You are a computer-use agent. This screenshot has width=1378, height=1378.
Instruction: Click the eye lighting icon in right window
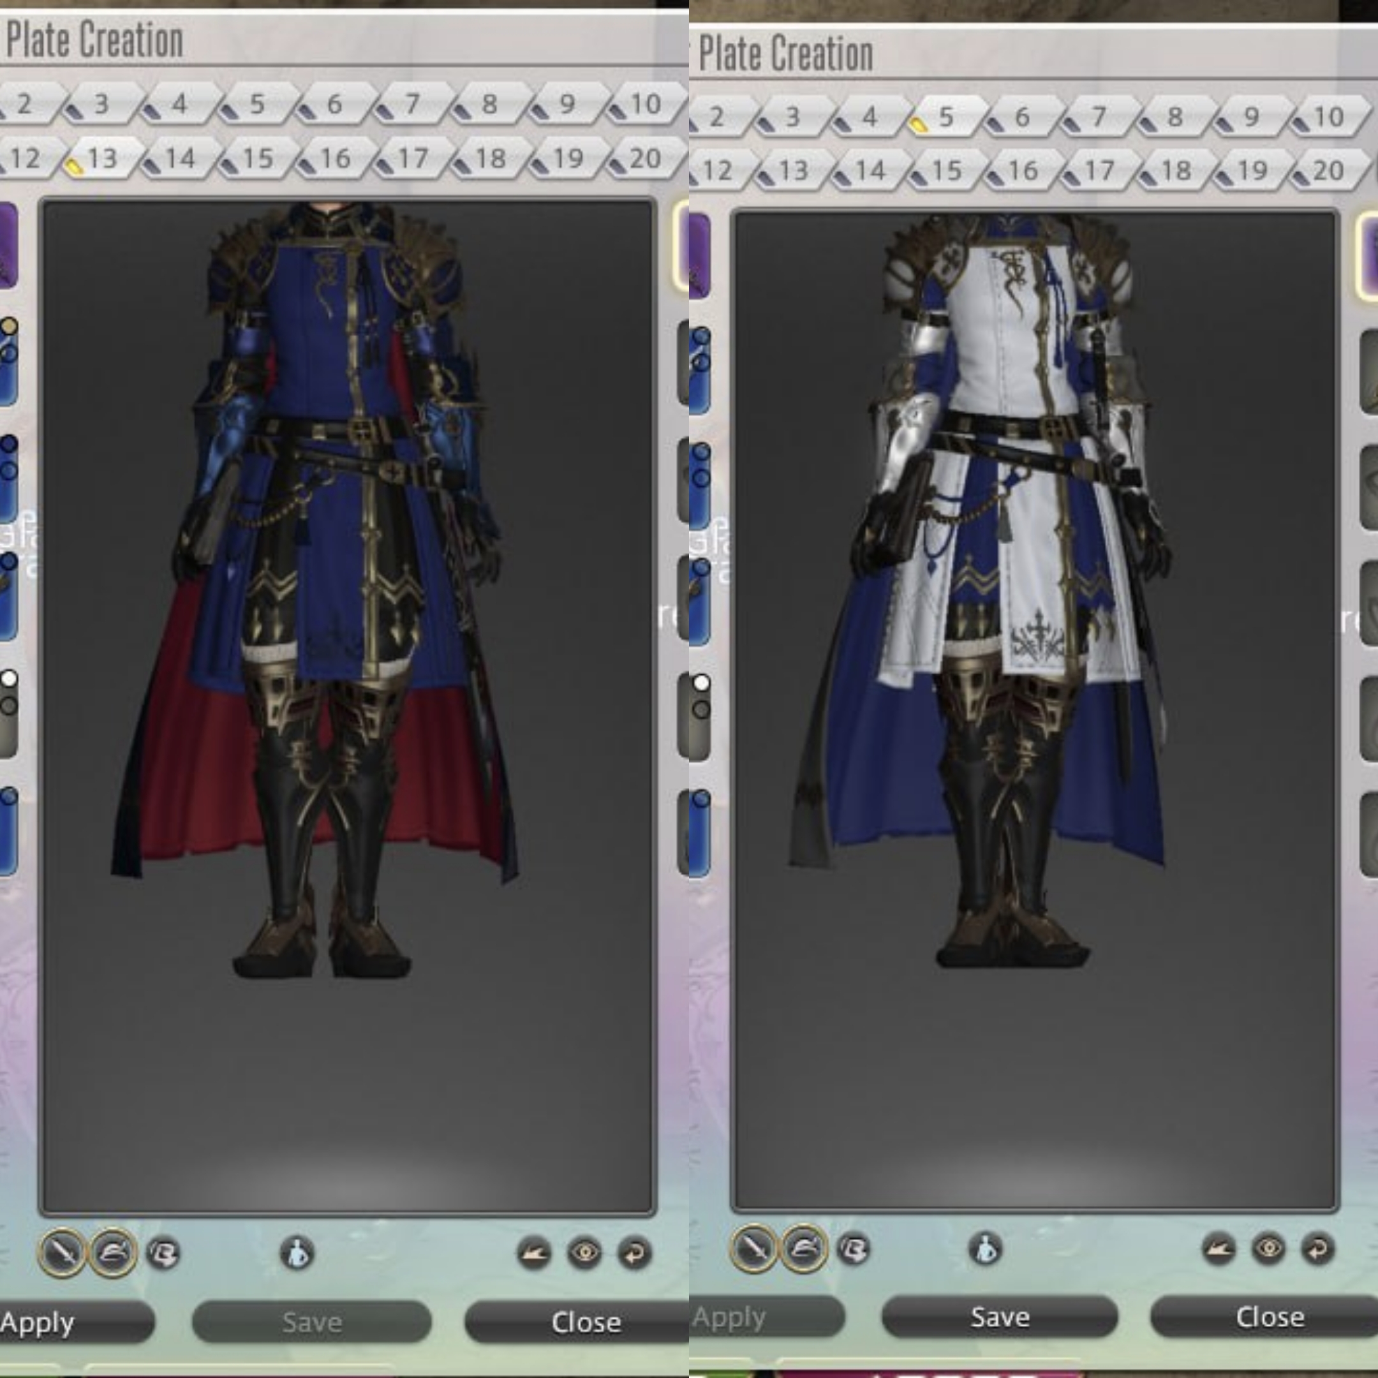1268,1248
